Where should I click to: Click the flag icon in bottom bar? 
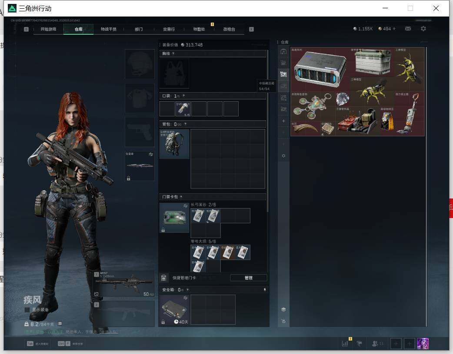point(360,344)
